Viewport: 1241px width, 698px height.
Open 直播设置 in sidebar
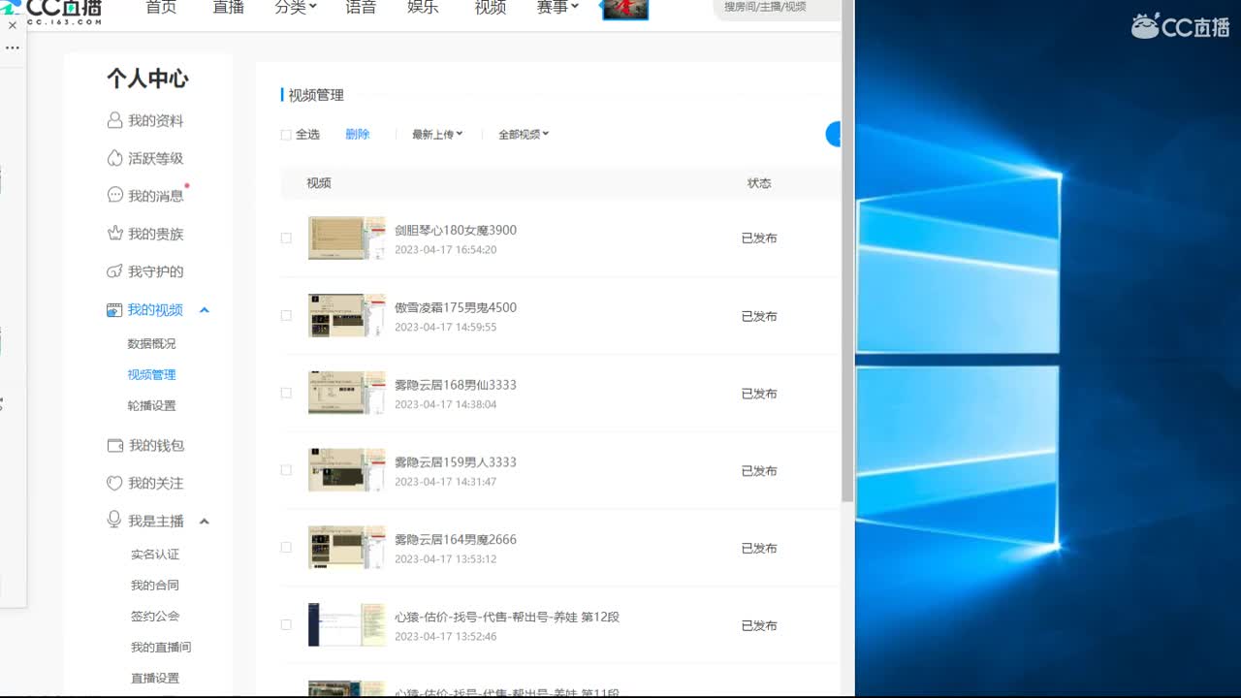pos(155,679)
